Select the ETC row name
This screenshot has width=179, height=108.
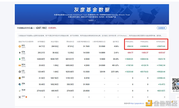click(x=23, y=58)
